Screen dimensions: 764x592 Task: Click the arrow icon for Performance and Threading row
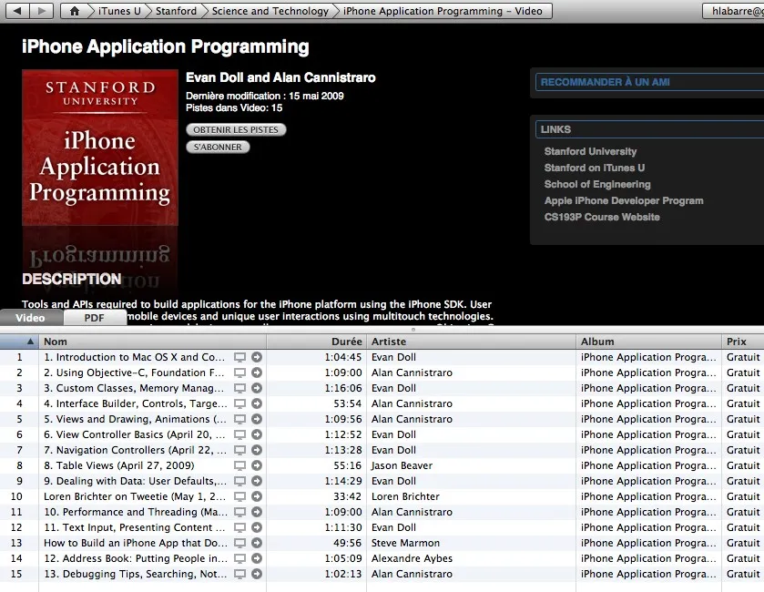257,512
